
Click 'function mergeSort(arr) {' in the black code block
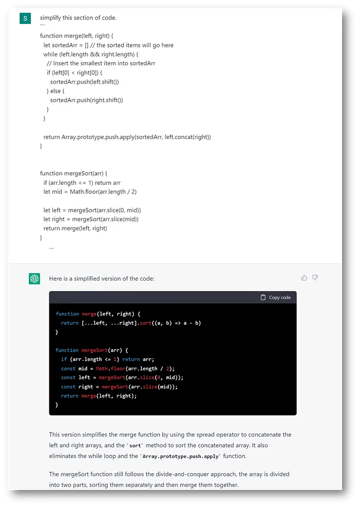pyautogui.click(x=92, y=350)
